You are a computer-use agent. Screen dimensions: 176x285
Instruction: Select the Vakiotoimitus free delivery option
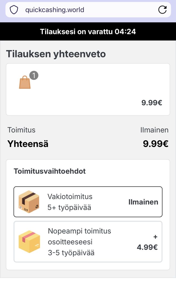(x=88, y=202)
